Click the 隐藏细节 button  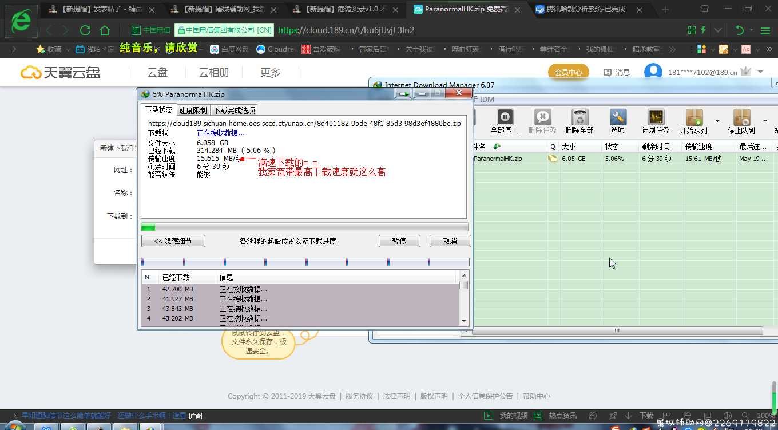[x=173, y=241]
